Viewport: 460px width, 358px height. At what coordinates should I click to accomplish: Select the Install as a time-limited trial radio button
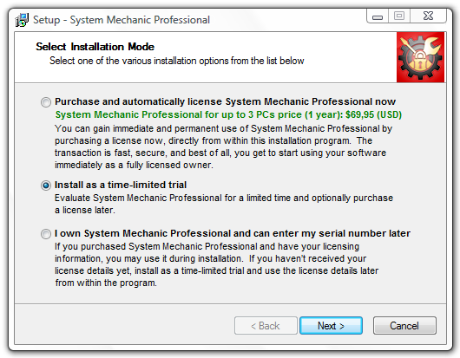46,186
